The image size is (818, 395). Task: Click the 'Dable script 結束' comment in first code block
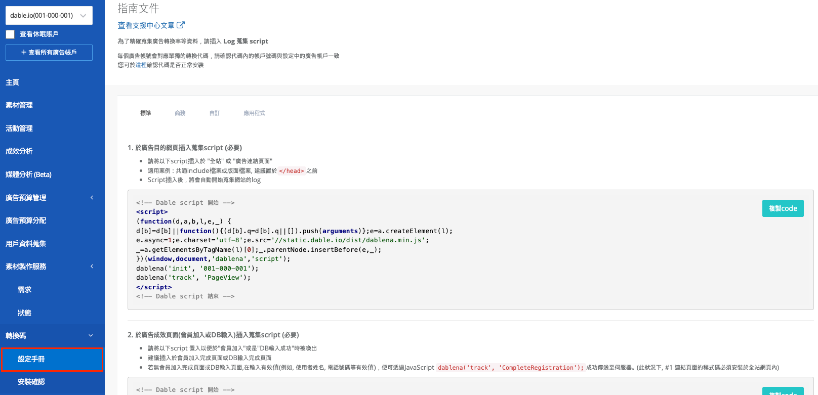pos(185,296)
